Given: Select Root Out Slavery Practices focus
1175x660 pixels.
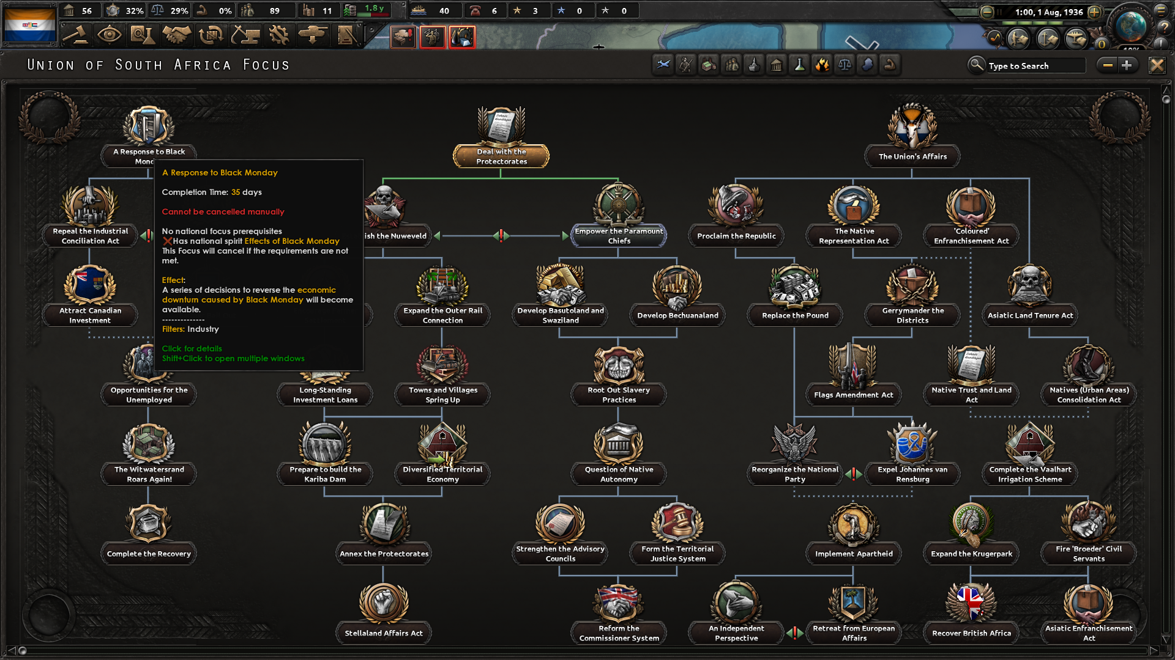Looking at the screenshot, I should click(x=619, y=374).
